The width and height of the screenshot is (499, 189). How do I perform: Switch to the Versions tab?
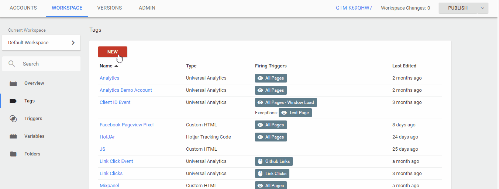(x=109, y=8)
